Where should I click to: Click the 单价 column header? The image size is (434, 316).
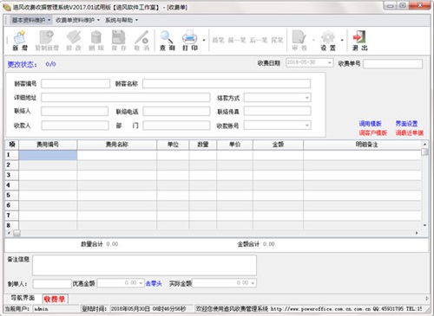[234, 145]
